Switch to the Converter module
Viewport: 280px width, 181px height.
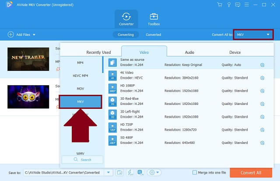point(126,19)
